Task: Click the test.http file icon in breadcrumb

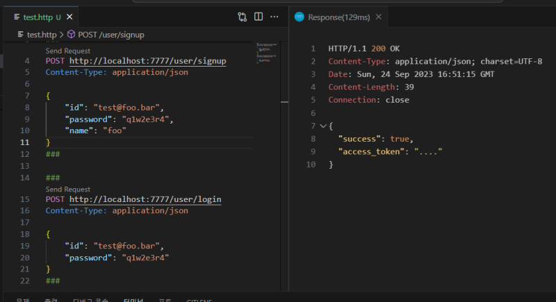Action: coord(20,34)
